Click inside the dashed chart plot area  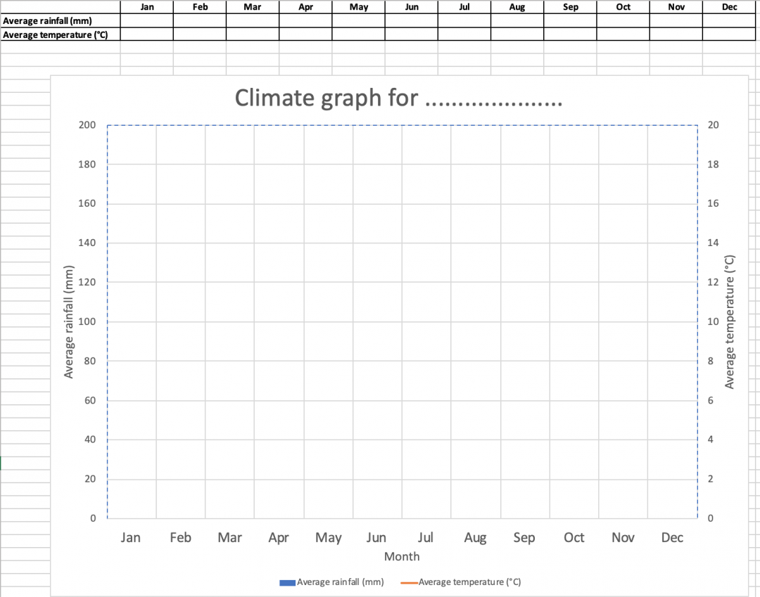(x=401, y=320)
